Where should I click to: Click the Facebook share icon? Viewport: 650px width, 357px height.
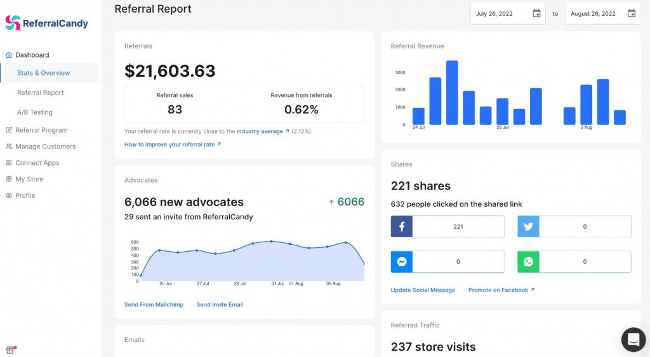pyautogui.click(x=402, y=226)
